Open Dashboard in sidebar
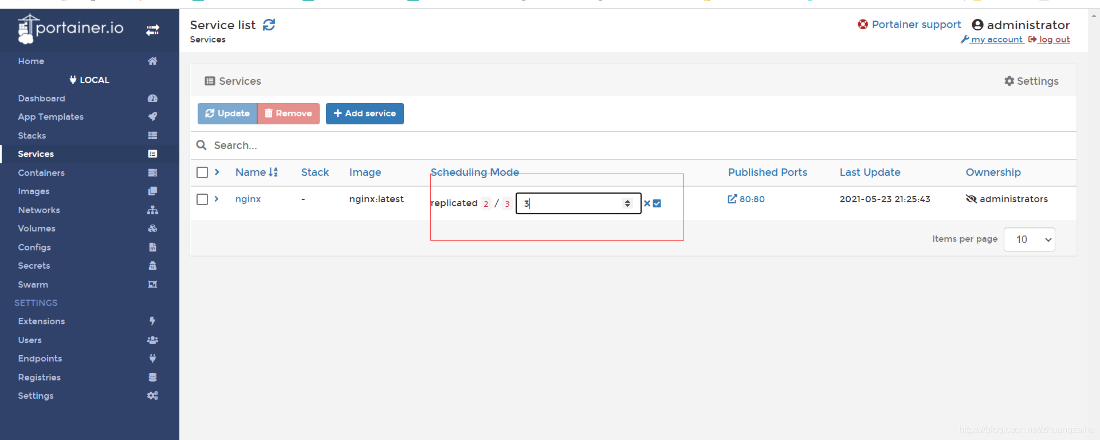 click(41, 99)
